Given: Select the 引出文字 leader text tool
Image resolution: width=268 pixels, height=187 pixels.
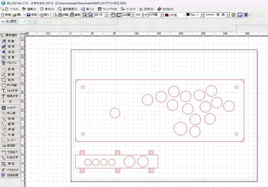Looking at the screenshot, I should 10,157.
